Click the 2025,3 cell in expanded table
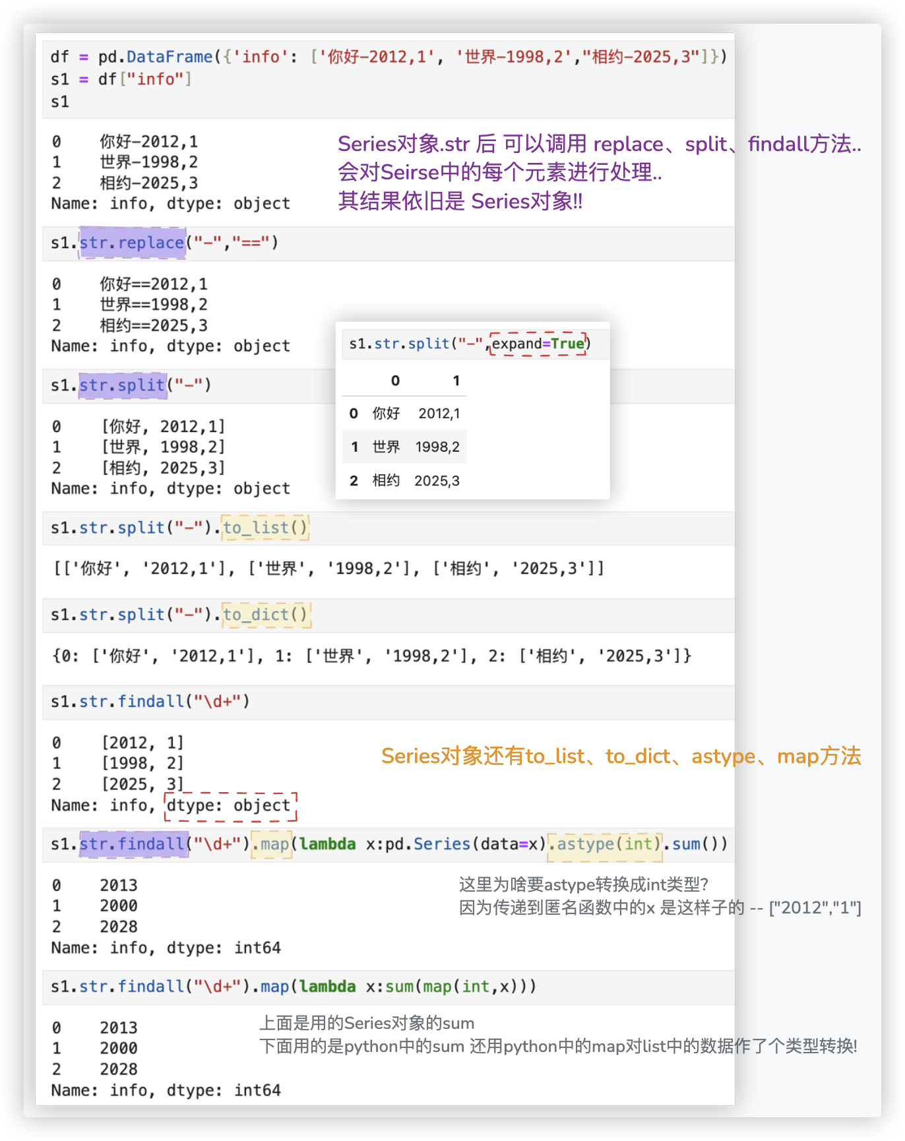This screenshot has width=905, height=1141. [x=437, y=481]
